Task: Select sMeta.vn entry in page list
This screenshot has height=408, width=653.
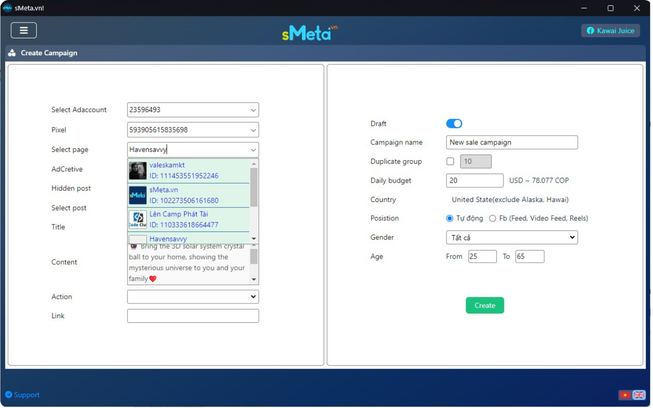Action: tap(184, 195)
